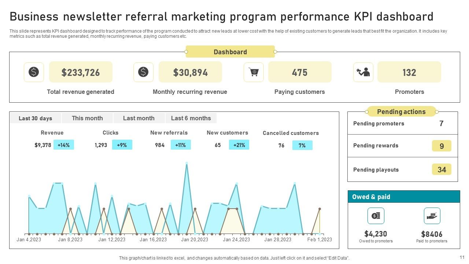Expand the Pending rewards count

tap(402, 146)
